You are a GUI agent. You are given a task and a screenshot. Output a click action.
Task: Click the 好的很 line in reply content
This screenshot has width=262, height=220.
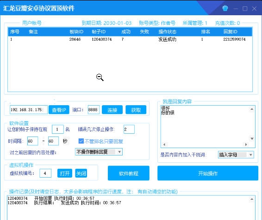(168, 113)
